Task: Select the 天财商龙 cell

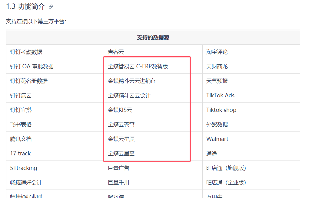Action: click(251, 67)
